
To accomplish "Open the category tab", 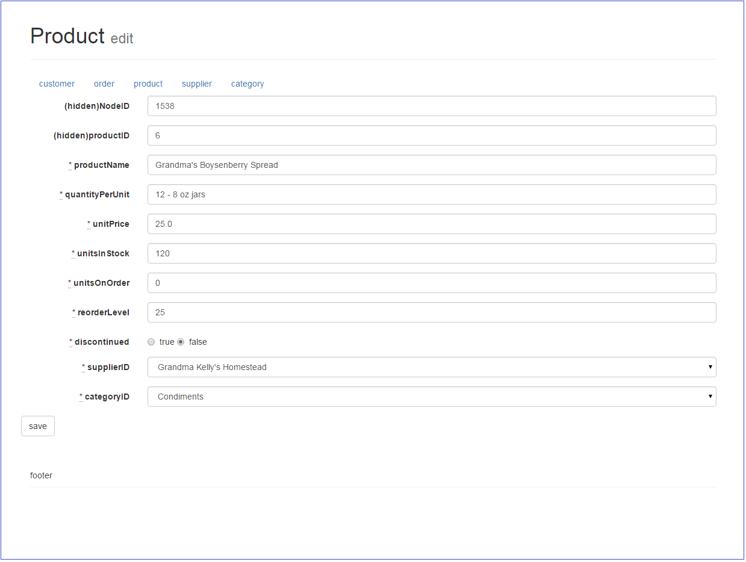I will coord(247,84).
